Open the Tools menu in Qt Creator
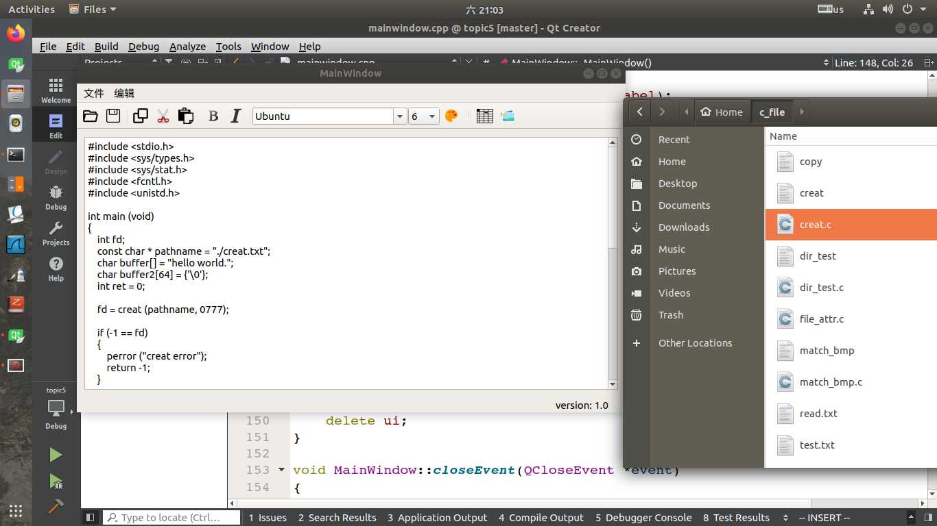Viewport: 937px width, 526px height. coord(228,47)
